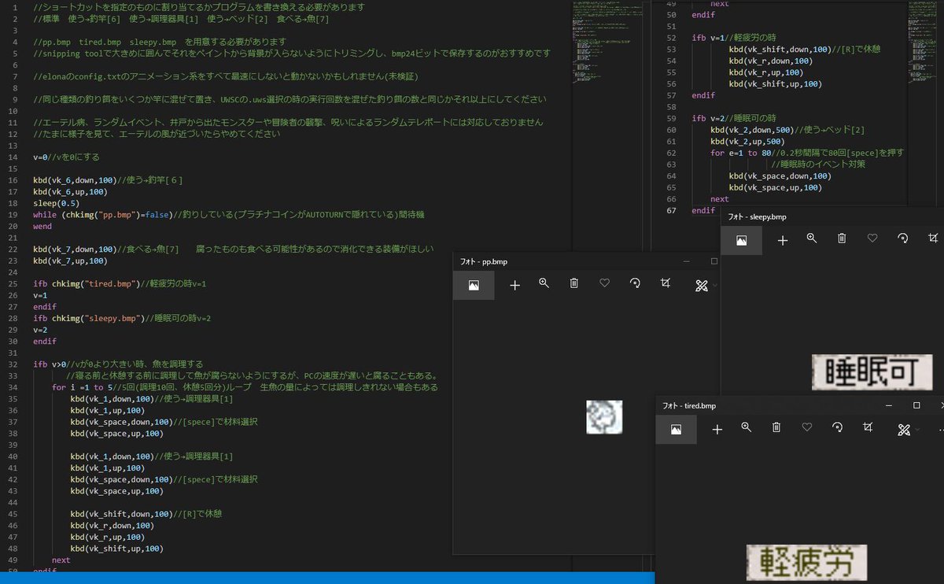The height and width of the screenshot is (584, 944).
Task: Click the Rotate icon in tired.bmp window
Action: [x=837, y=429]
